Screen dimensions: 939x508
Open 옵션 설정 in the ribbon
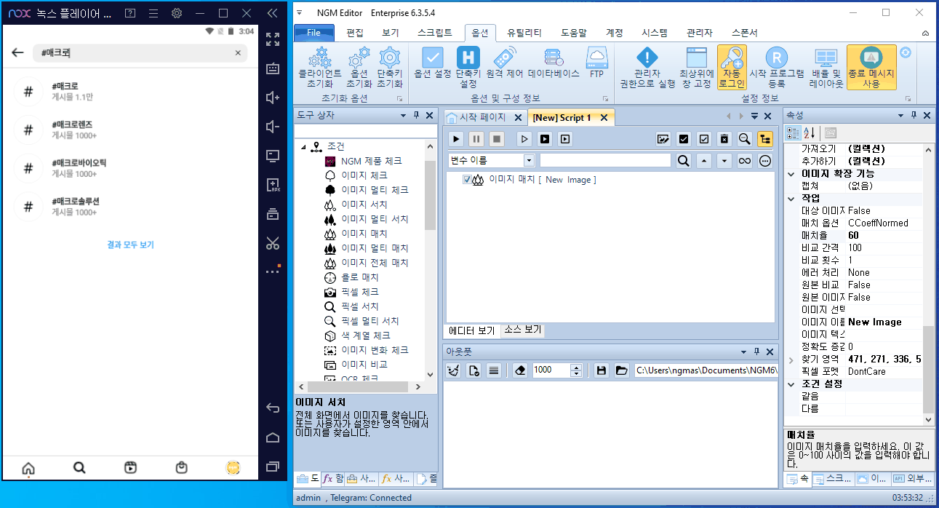pyautogui.click(x=433, y=63)
